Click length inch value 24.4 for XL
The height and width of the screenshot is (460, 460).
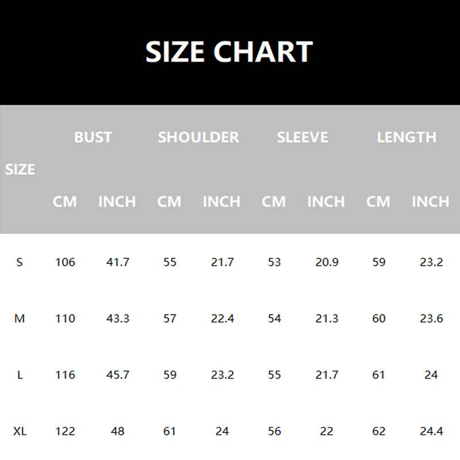click(x=431, y=431)
